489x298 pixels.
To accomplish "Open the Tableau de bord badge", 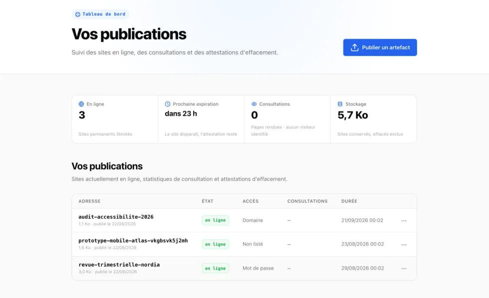I will point(100,14).
